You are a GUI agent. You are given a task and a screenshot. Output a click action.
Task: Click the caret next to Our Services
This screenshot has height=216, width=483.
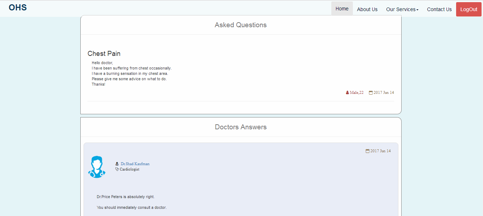point(417,10)
